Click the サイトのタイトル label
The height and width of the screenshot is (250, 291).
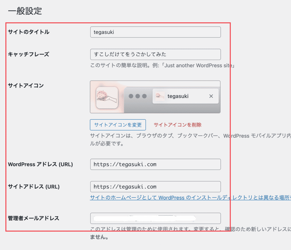29,32
